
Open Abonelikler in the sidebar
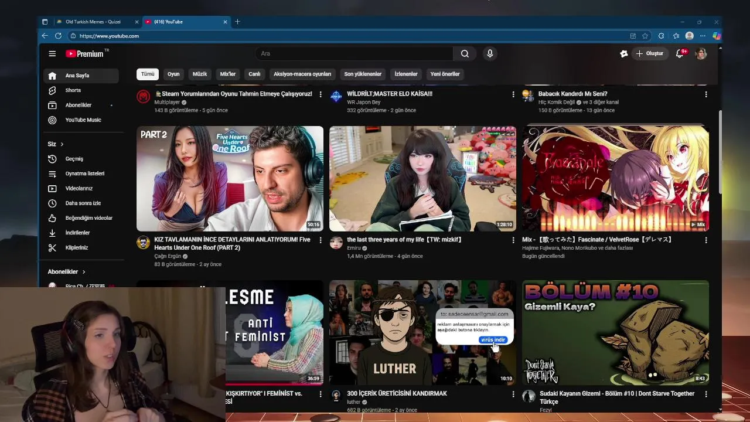coord(81,105)
